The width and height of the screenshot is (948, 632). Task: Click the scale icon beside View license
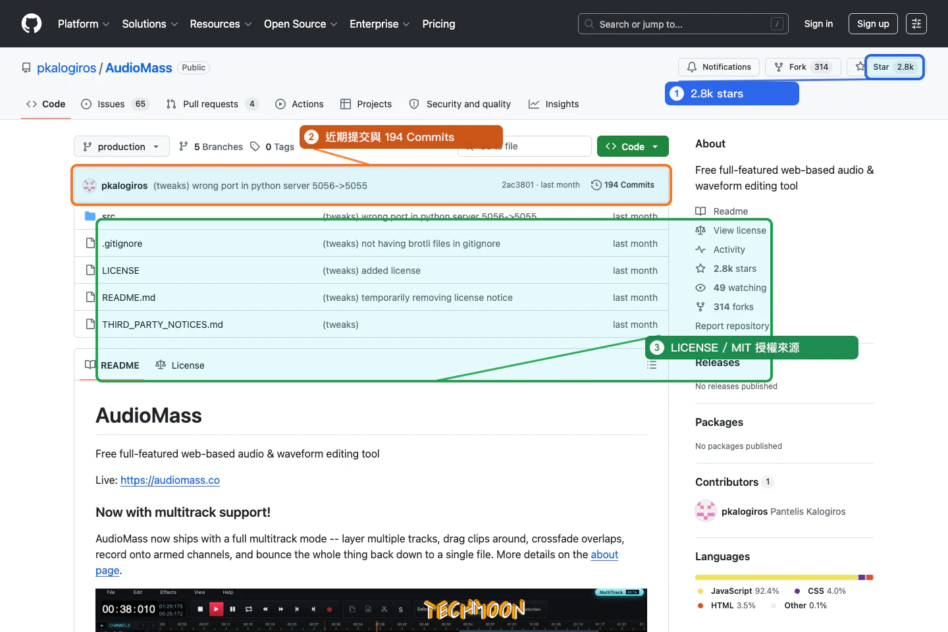pos(700,230)
